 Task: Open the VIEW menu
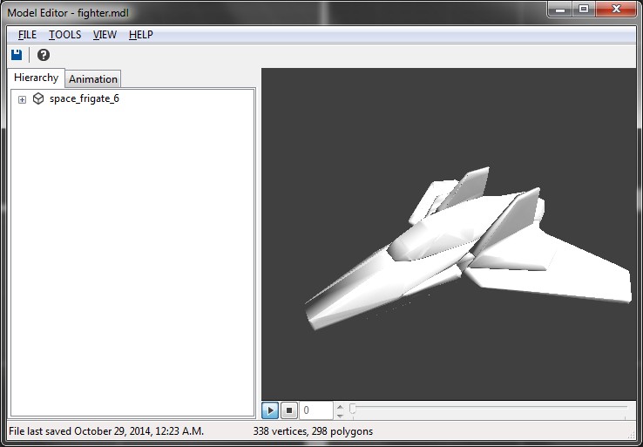[x=105, y=35]
